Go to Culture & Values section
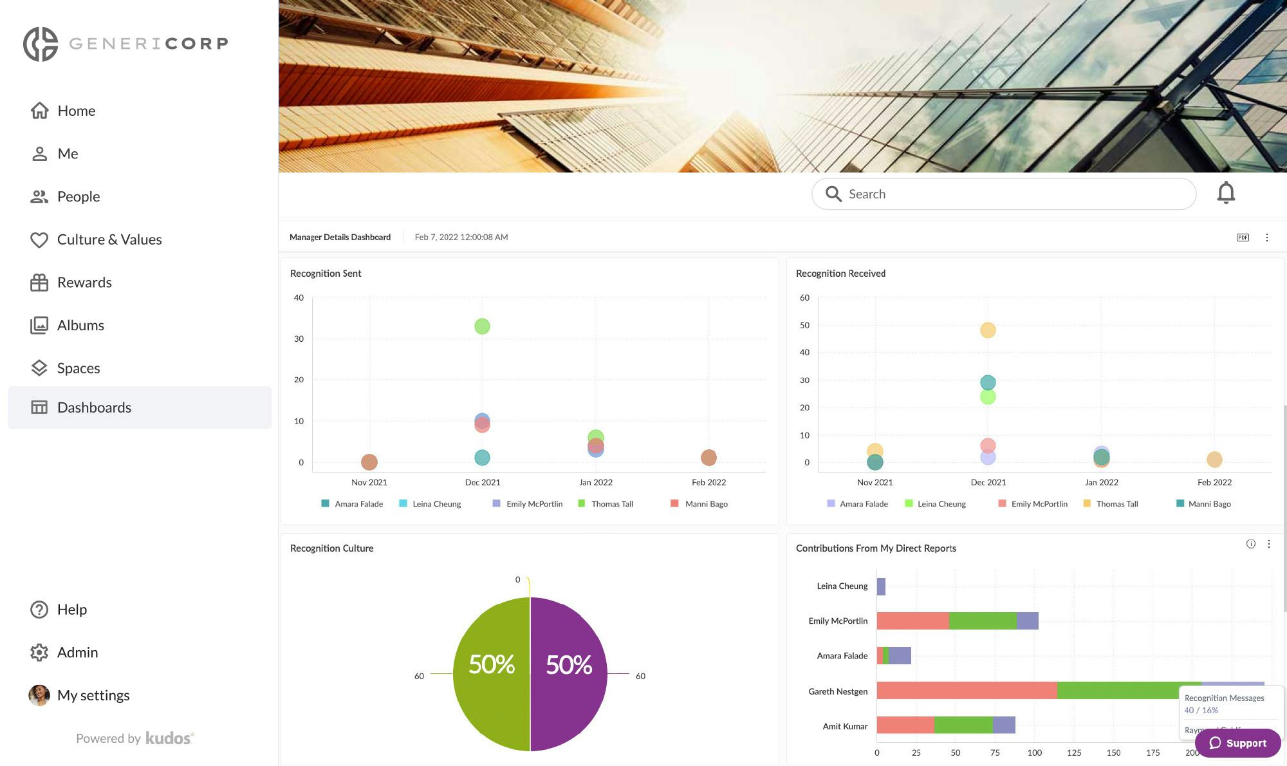The height and width of the screenshot is (766, 1287). click(x=109, y=239)
